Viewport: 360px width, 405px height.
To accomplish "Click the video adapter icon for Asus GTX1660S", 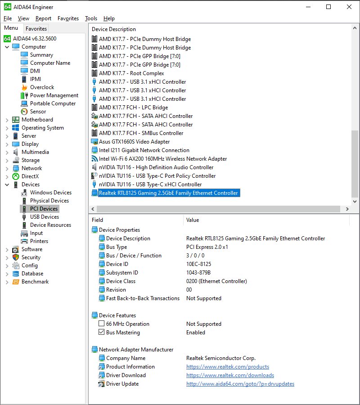I will (94, 142).
